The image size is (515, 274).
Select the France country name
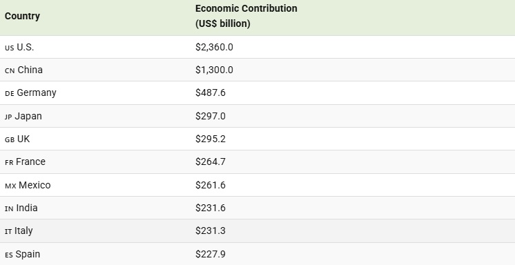click(30, 162)
